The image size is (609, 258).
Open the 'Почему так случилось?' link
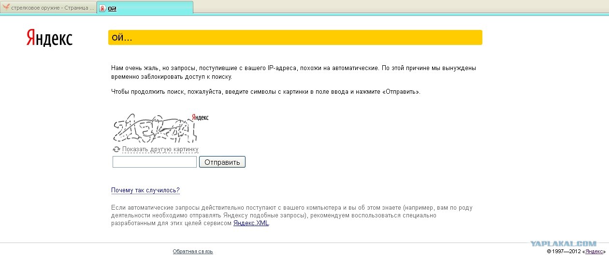click(x=145, y=190)
